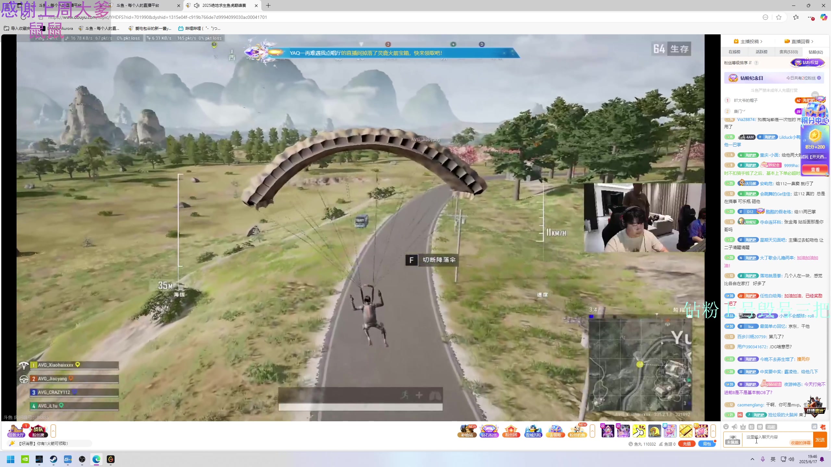This screenshot has height=467, width=831.
Task: Click the megaphone icon in chat toolbar
Action: coord(735,427)
